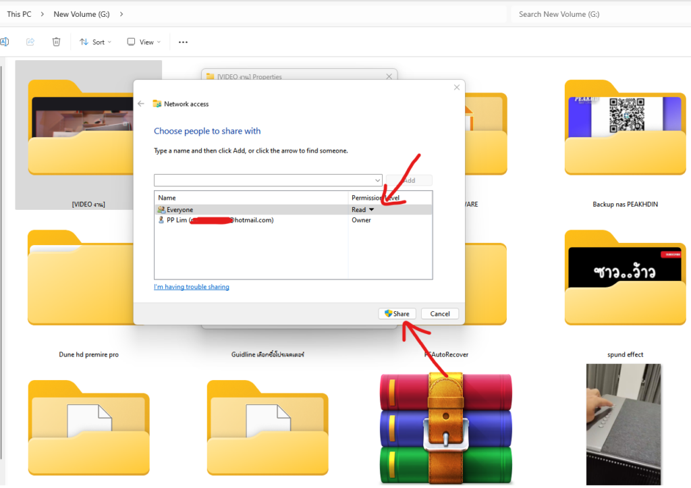
Task: Click the Share button in Network access dialog
Action: coord(397,313)
